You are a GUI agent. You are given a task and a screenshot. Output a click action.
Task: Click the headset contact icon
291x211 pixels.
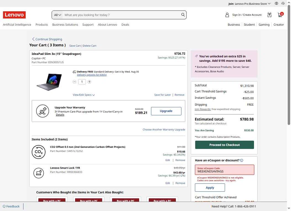283,3
